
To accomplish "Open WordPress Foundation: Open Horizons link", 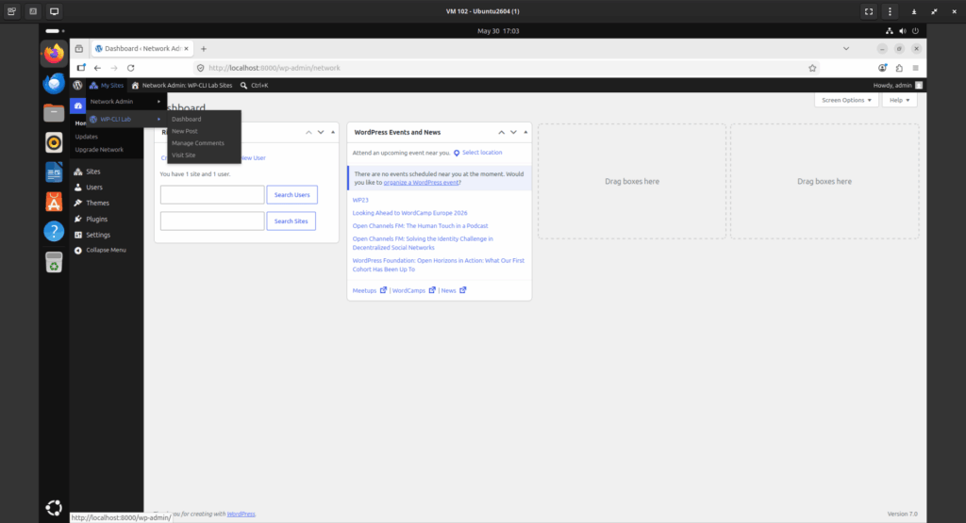I will tap(438, 265).
